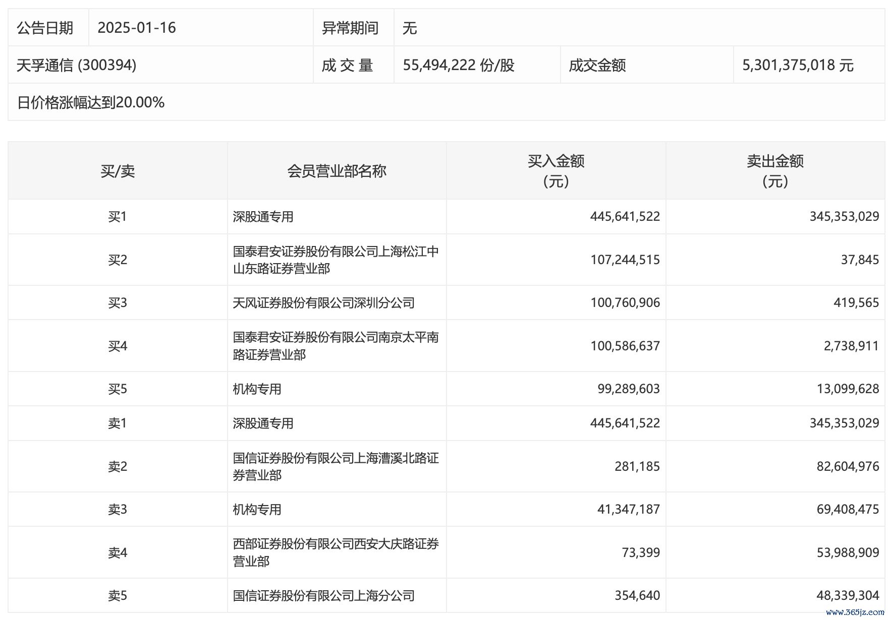Screen dimensions: 888x620
Task: Select buy amount 445,641,522 in 卖1 row
Action: point(625,423)
